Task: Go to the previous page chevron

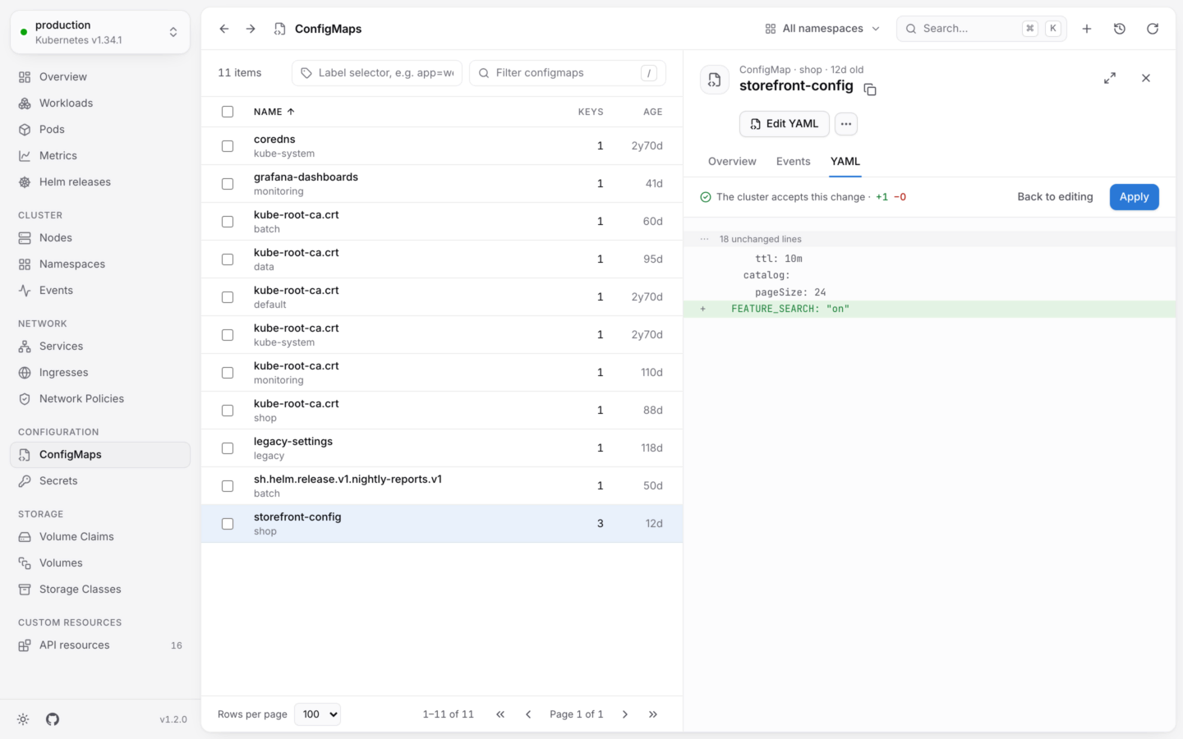Action: tap(528, 714)
